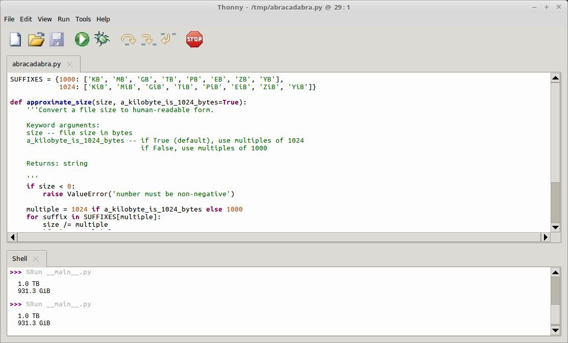Click the editor's vertical scrollbar down arrow
Image resolution: width=568 pixels, height=343 pixels.
(556, 227)
